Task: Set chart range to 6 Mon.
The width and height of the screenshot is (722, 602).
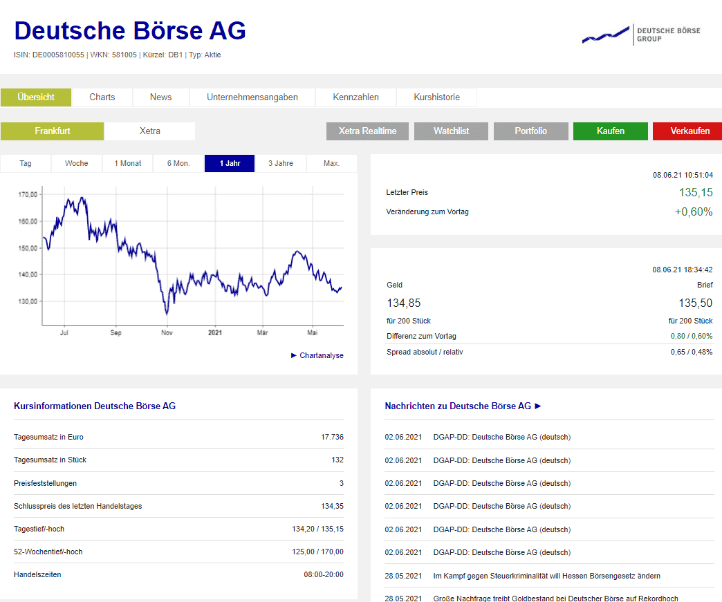Action: 178,163
